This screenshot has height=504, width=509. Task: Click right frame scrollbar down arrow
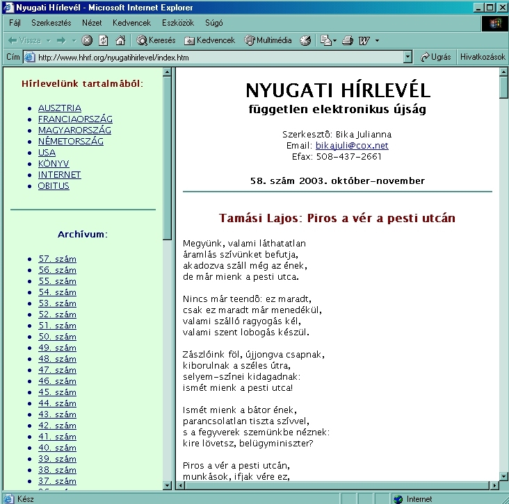tap(503, 476)
